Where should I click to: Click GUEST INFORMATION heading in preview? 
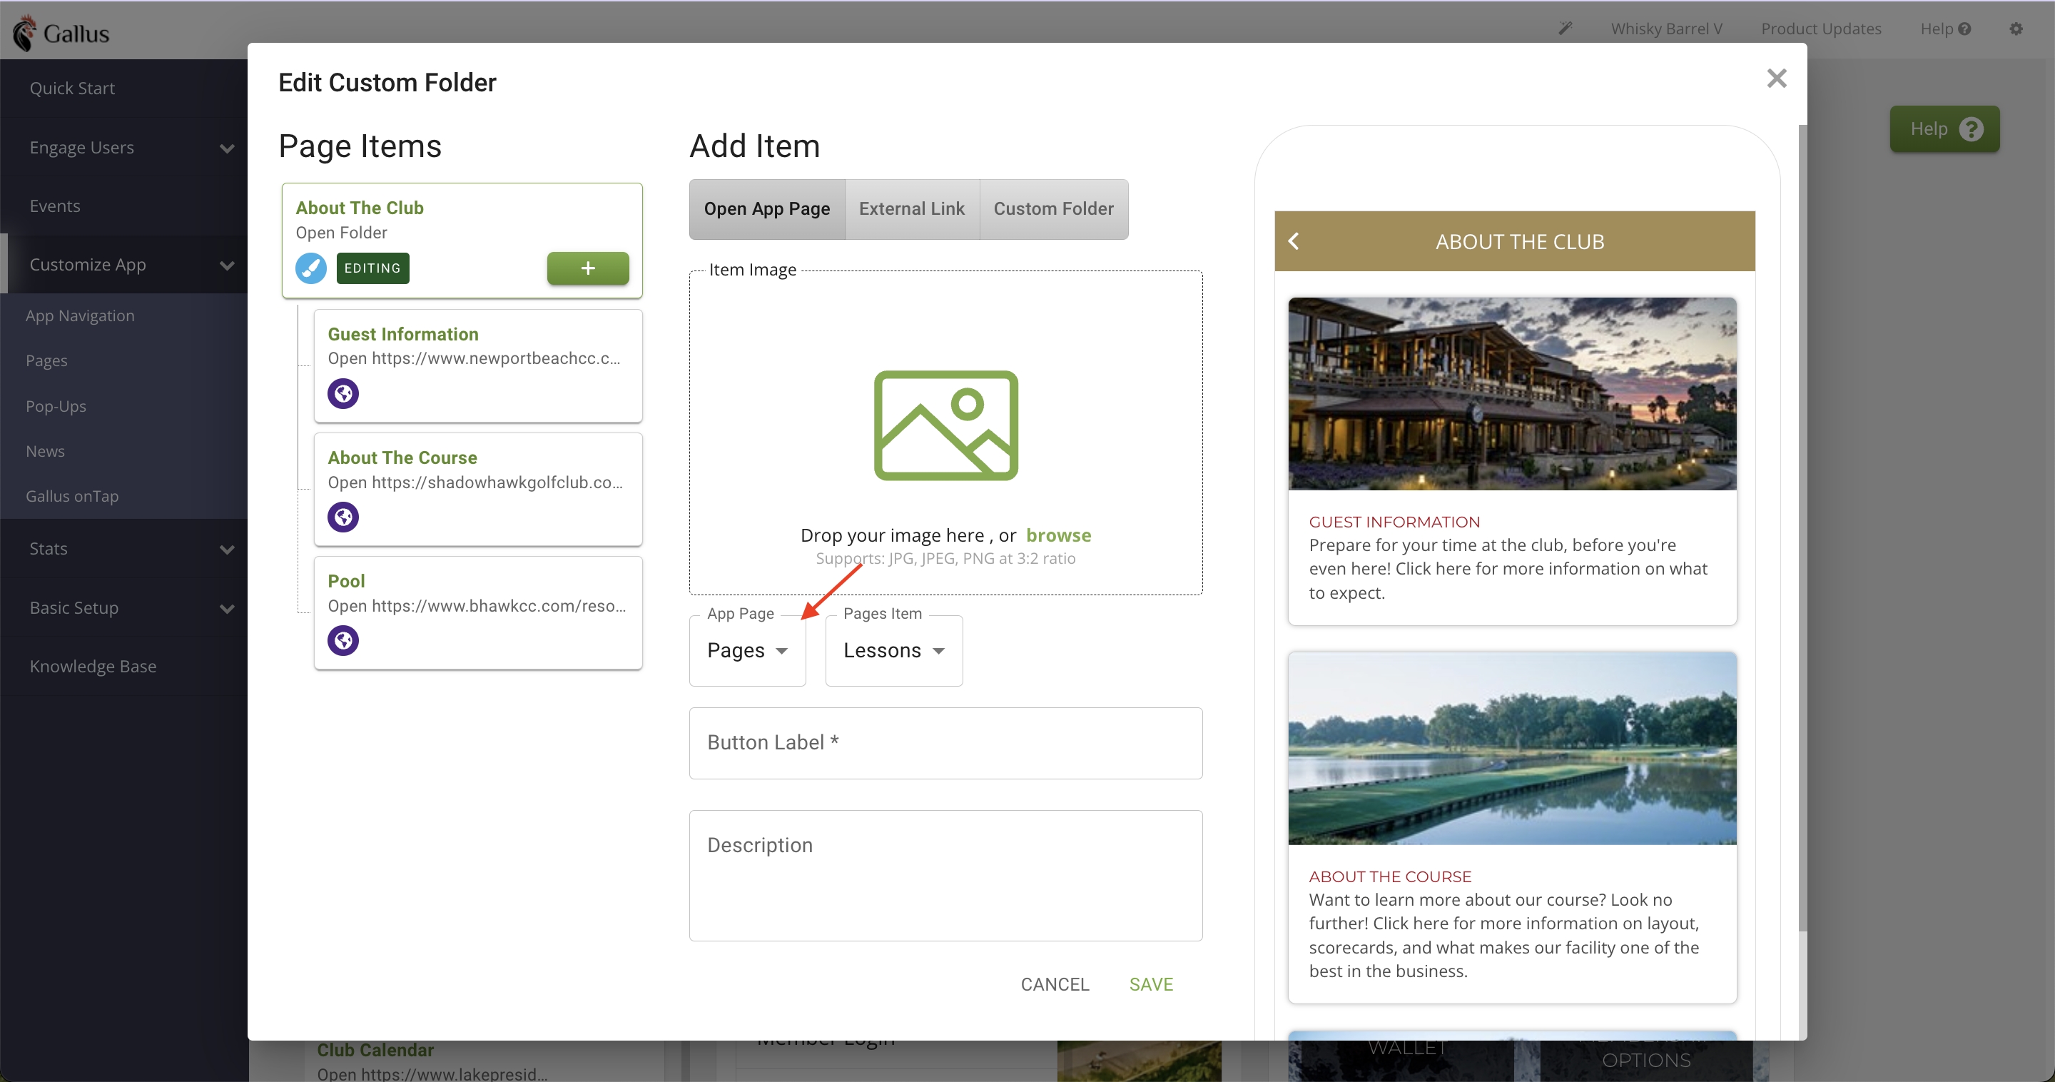pyautogui.click(x=1394, y=522)
